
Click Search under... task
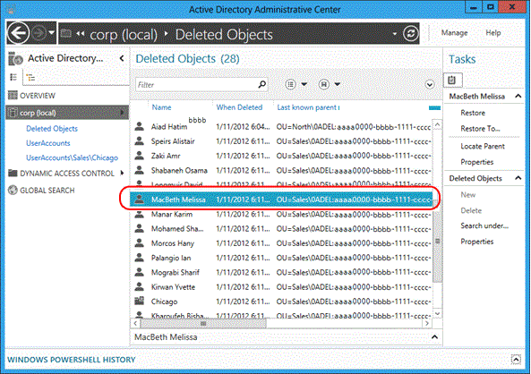tap(484, 225)
